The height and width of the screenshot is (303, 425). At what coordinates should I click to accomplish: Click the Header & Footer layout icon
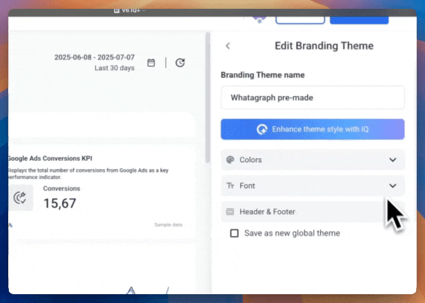click(x=230, y=211)
